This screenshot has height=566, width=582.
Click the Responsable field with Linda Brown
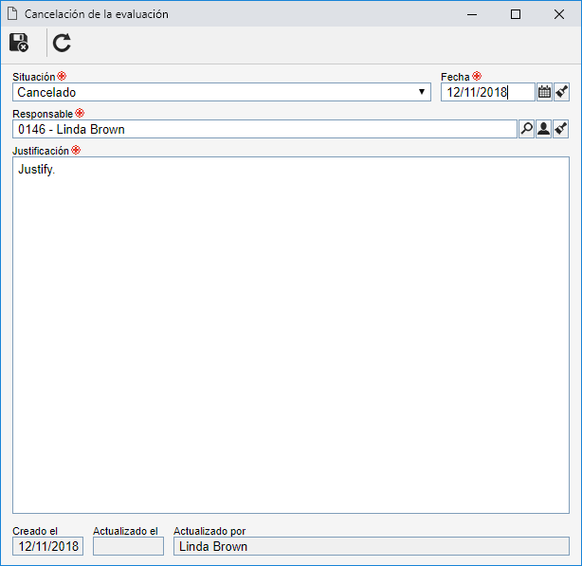tap(264, 129)
